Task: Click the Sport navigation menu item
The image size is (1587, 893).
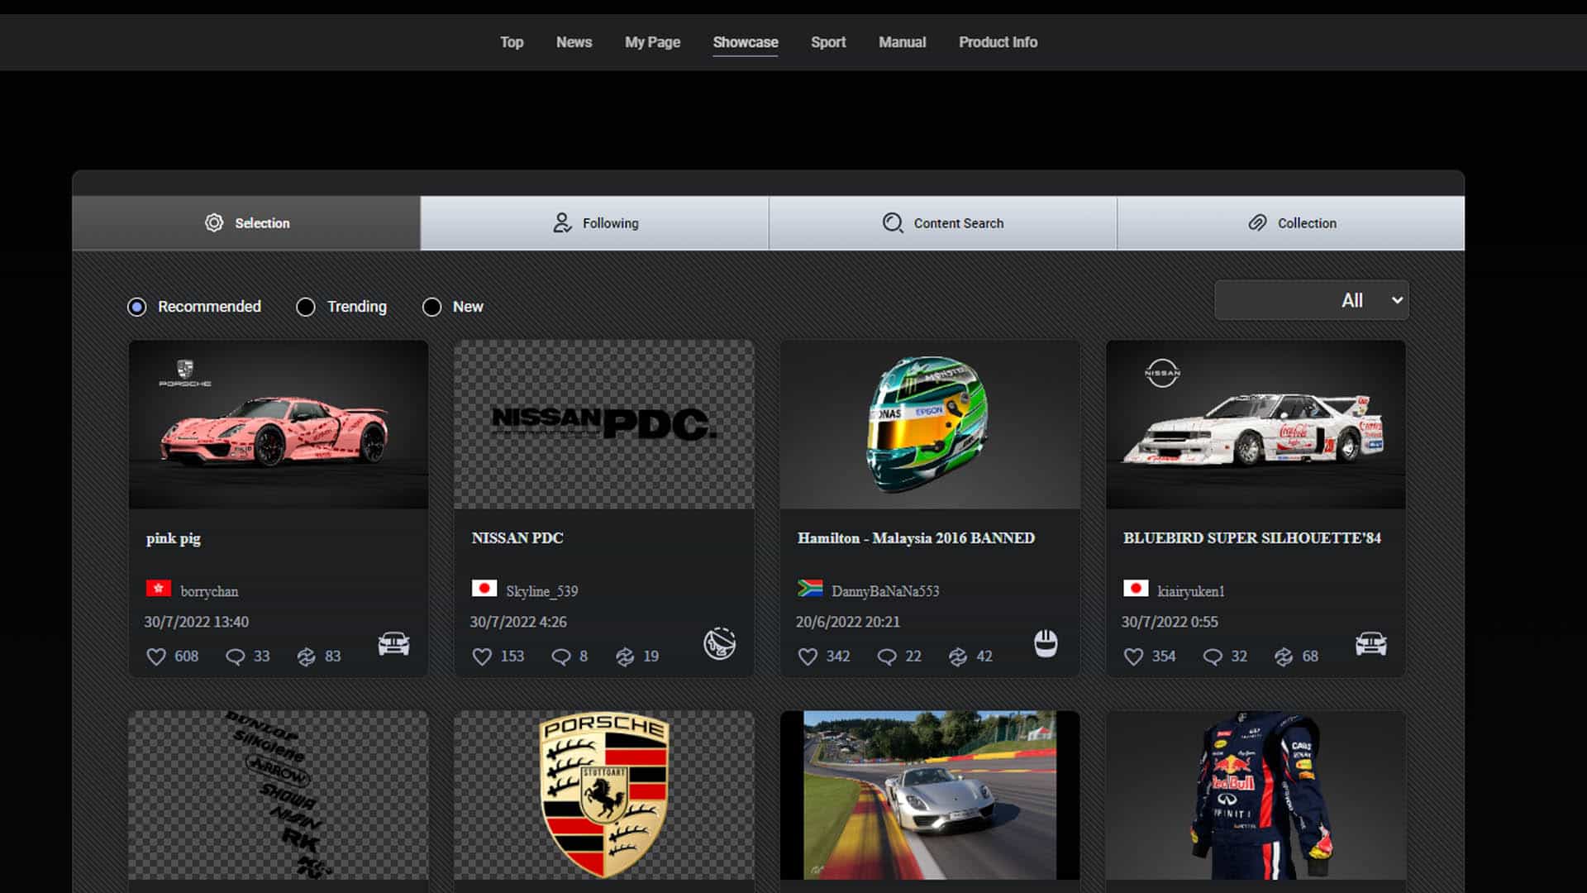Action: point(828,41)
